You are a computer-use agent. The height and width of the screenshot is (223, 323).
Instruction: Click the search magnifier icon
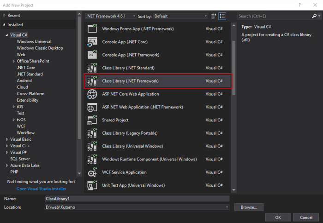click(x=314, y=16)
